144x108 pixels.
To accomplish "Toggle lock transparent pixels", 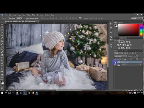I will coord(118,59).
